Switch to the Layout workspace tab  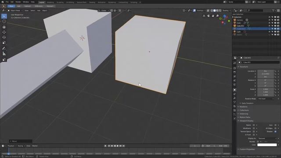pos(42,2)
